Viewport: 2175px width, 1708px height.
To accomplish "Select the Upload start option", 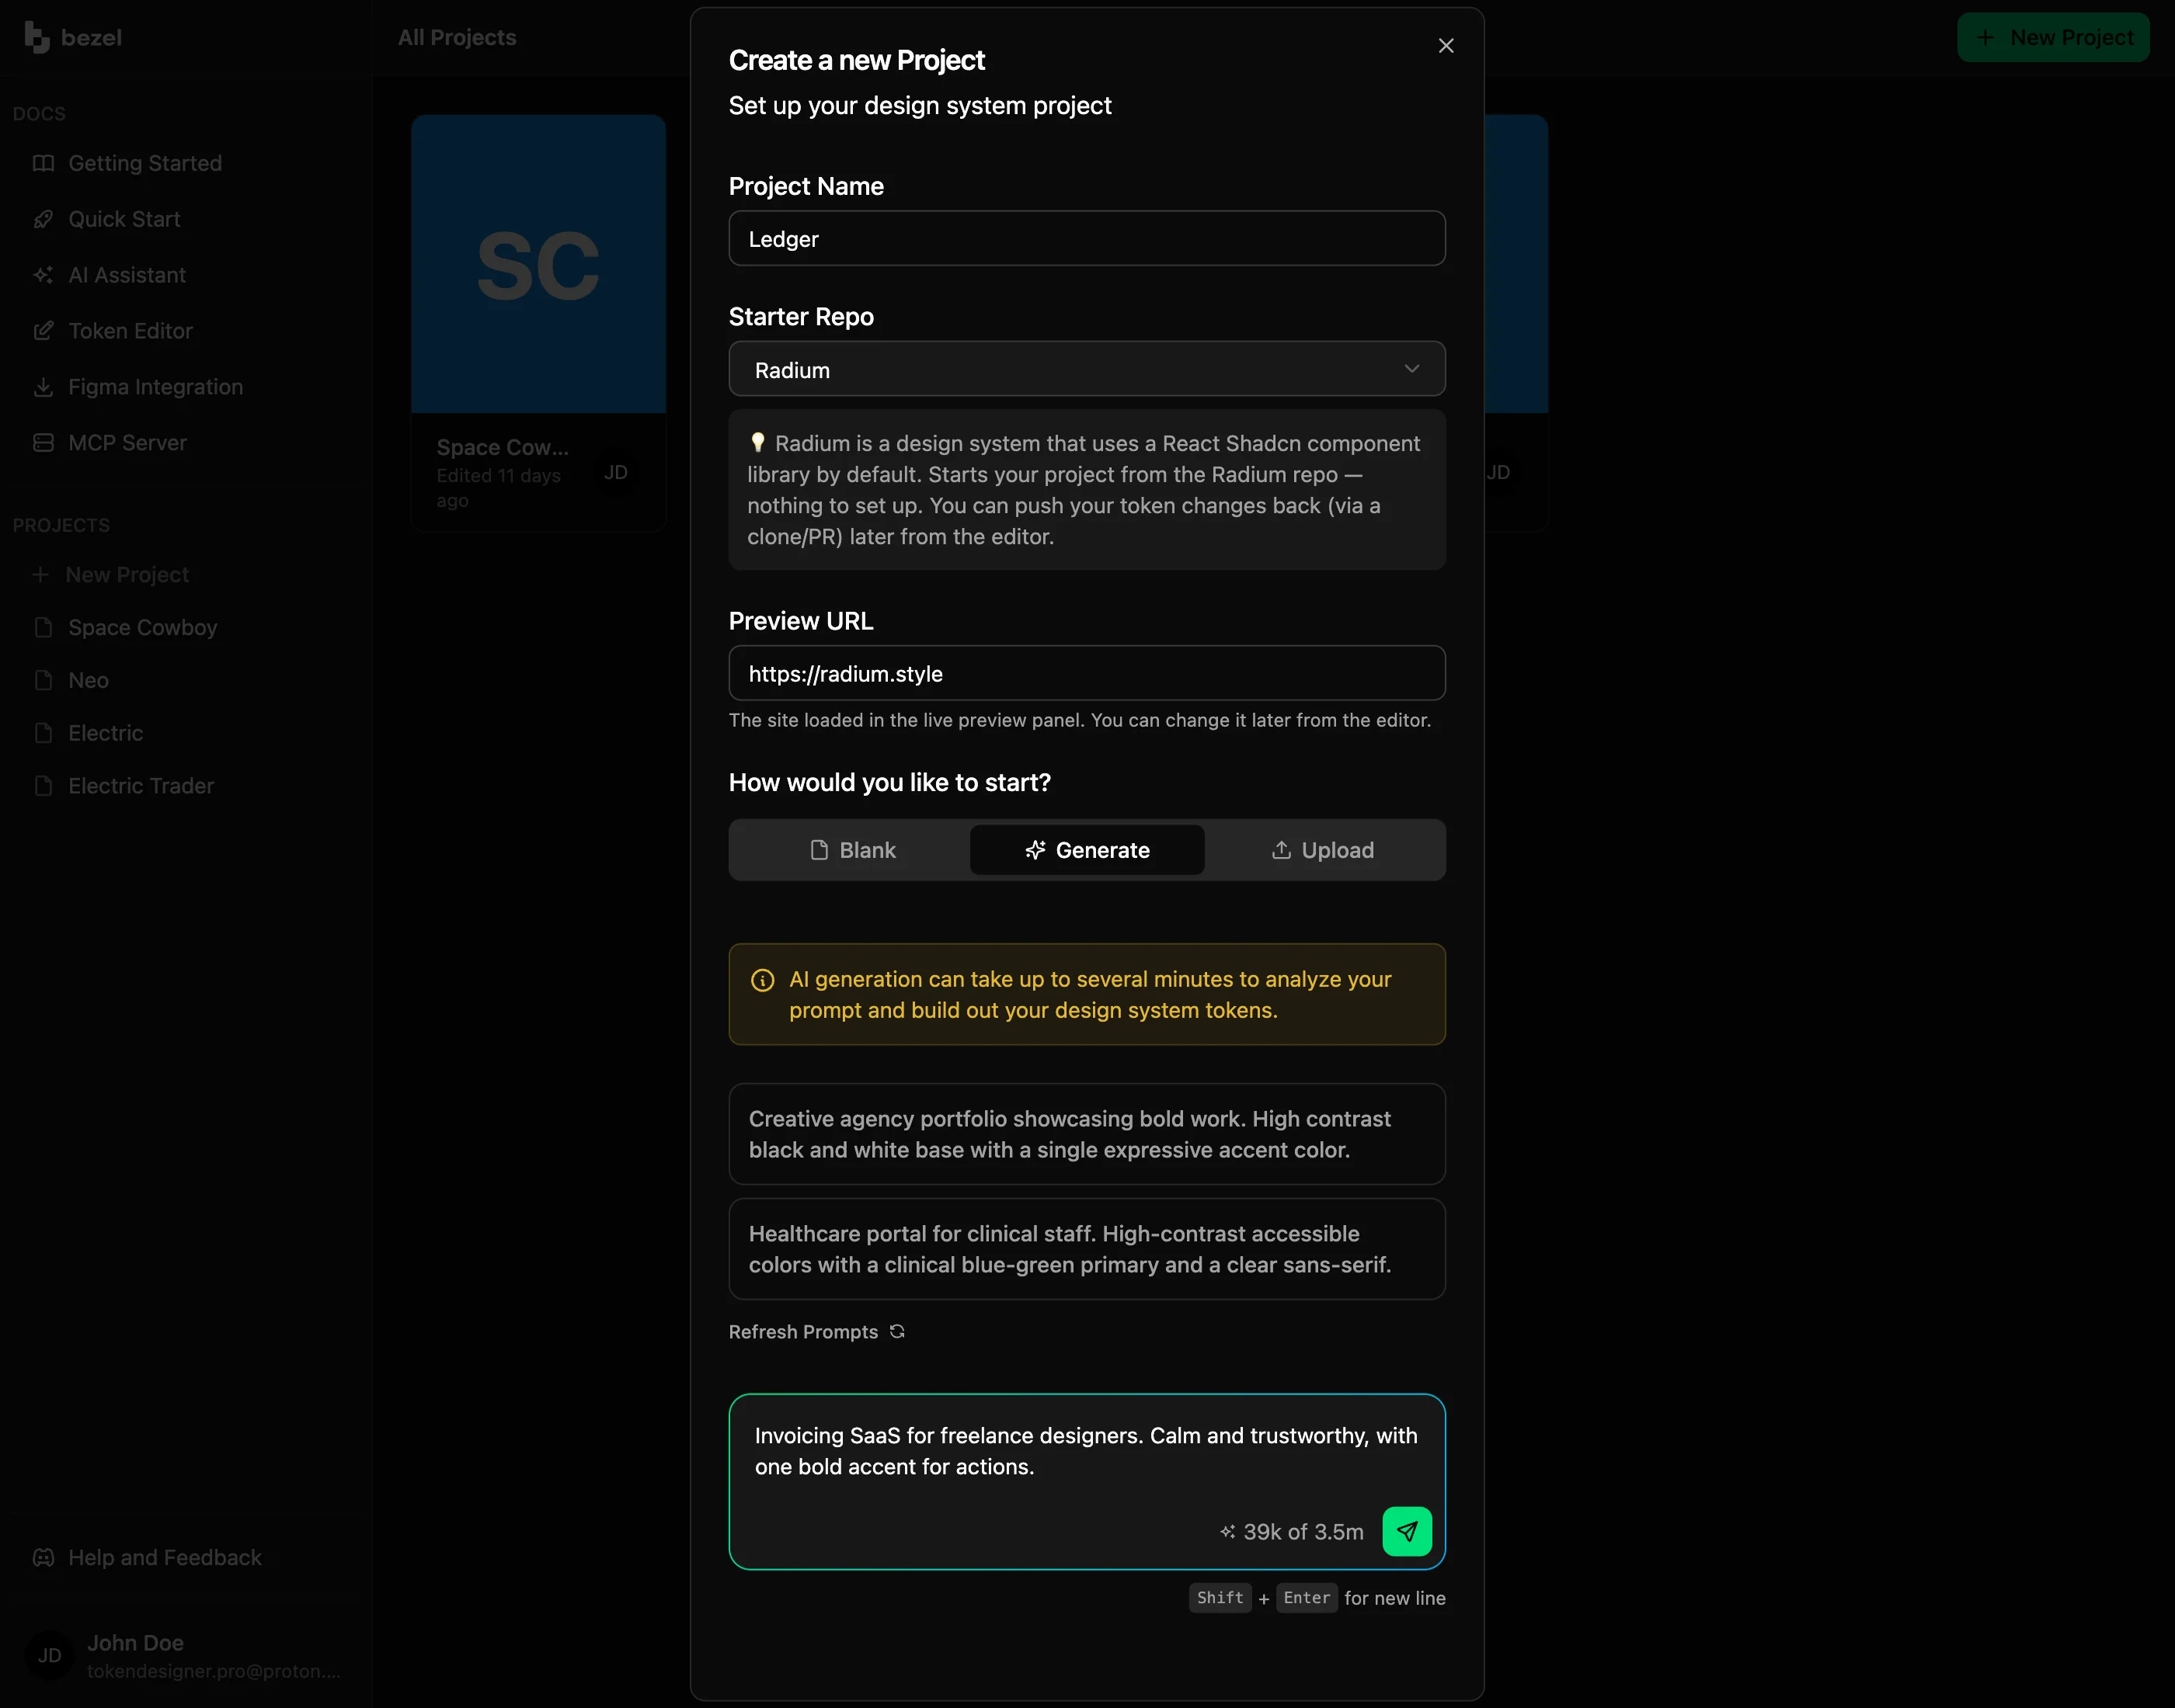I will click(1323, 851).
